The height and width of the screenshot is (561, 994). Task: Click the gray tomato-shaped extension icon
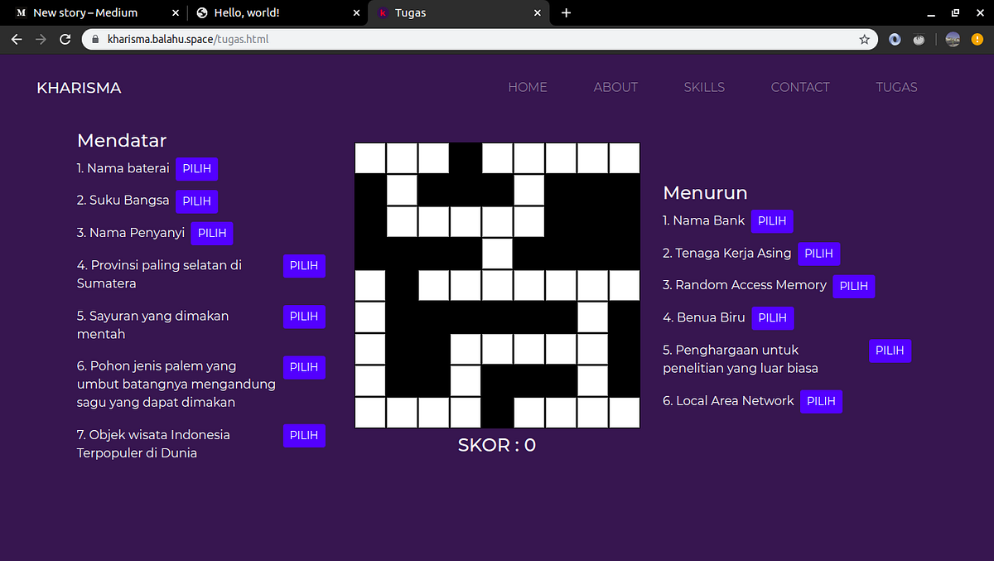[x=919, y=39]
